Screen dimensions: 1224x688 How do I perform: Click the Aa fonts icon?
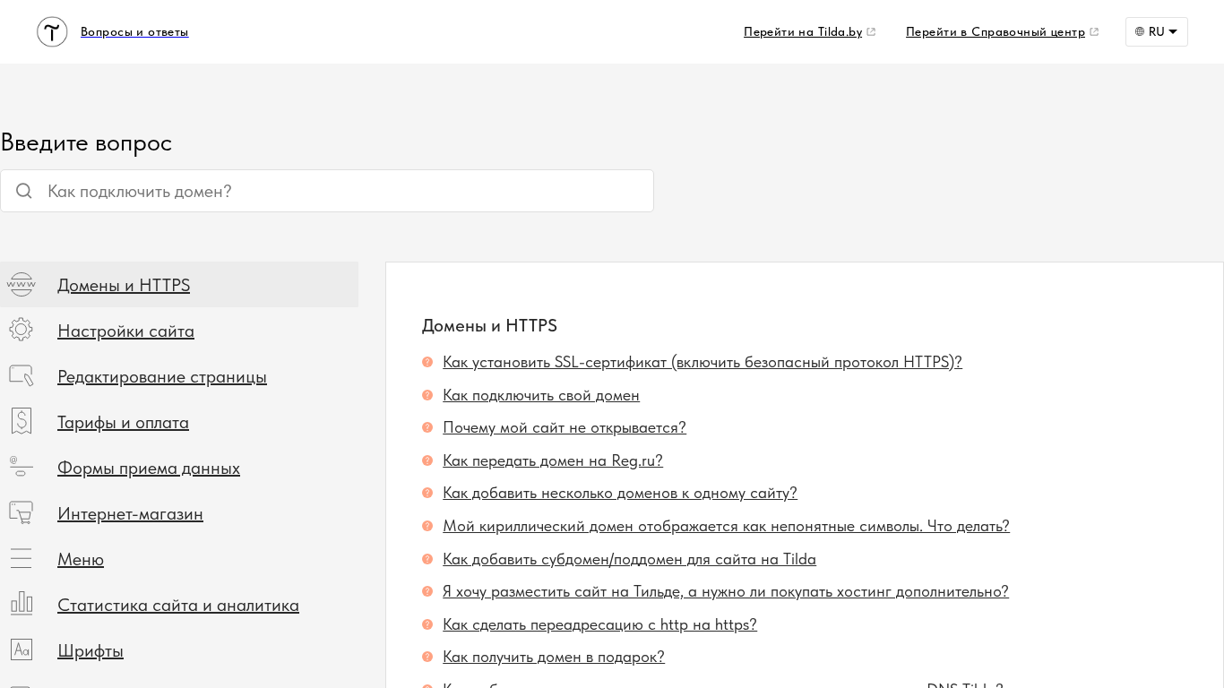point(21,649)
